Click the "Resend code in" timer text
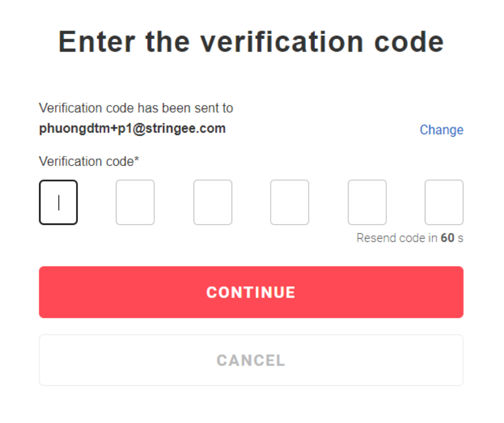The height and width of the screenshot is (423, 504). (397, 239)
